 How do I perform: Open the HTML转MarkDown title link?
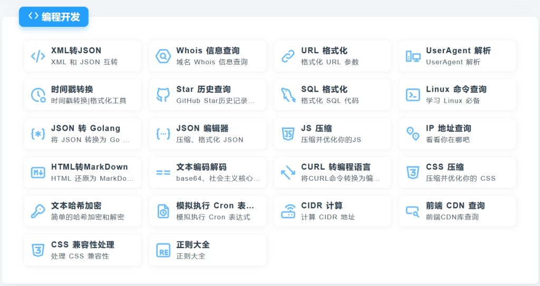(x=89, y=167)
